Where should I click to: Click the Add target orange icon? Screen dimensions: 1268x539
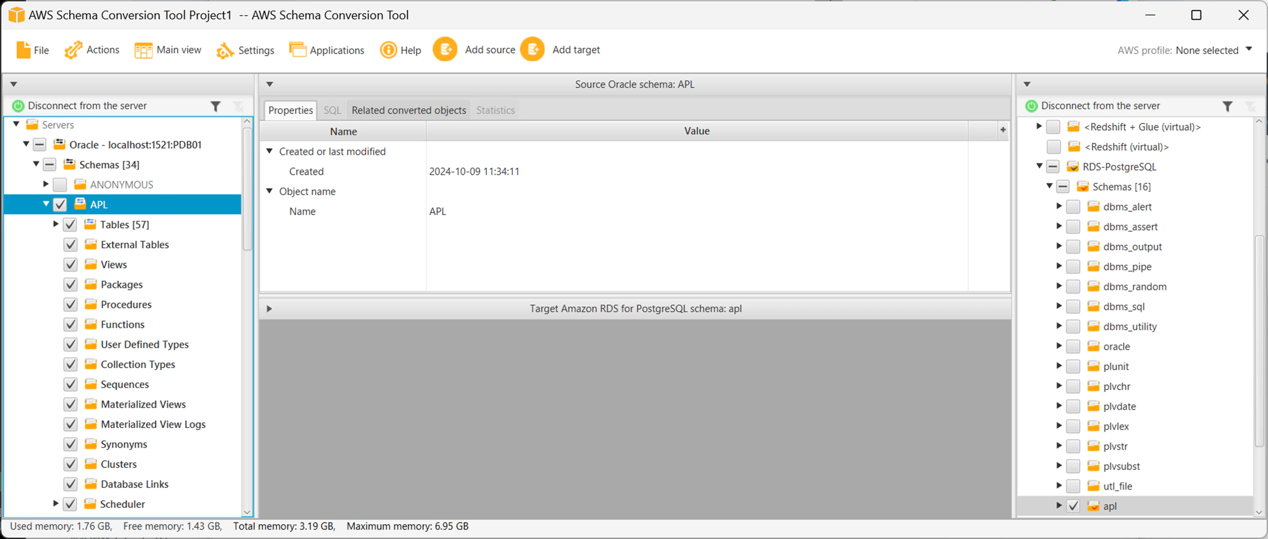(532, 49)
